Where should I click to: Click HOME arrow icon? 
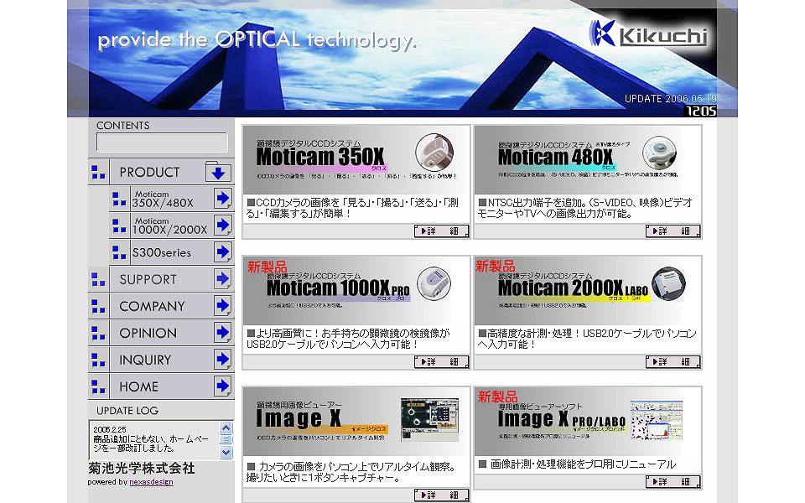(x=223, y=386)
